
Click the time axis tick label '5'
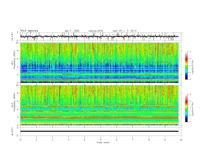pos(101,140)
